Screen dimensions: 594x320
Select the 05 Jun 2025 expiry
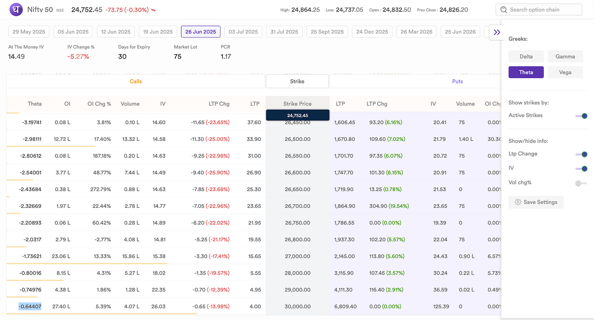73,32
